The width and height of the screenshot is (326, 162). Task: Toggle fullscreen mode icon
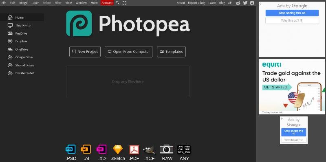pyautogui.click(x=124, y=3)
